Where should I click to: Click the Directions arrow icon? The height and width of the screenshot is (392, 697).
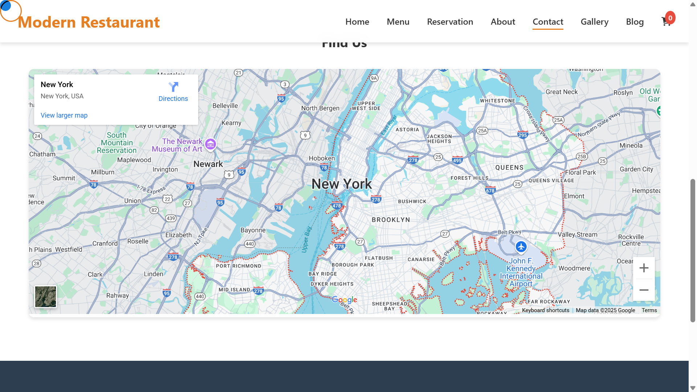[173, 87]
